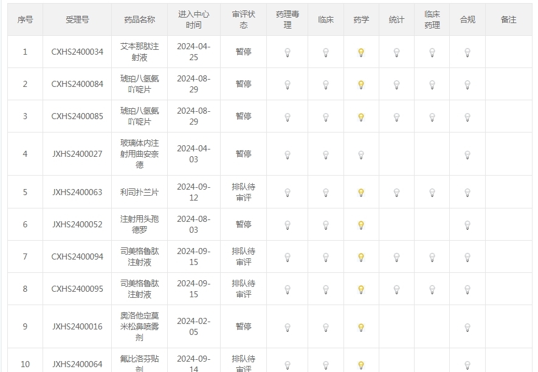The width and height of the screenshot is (538, 372).
Task: Click the 统计 bulb for CXHS2400084
Action: point(396,84)
